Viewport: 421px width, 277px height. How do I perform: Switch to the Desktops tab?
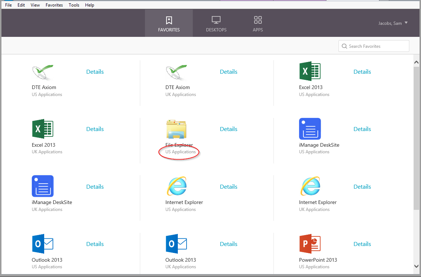point(216,23)
